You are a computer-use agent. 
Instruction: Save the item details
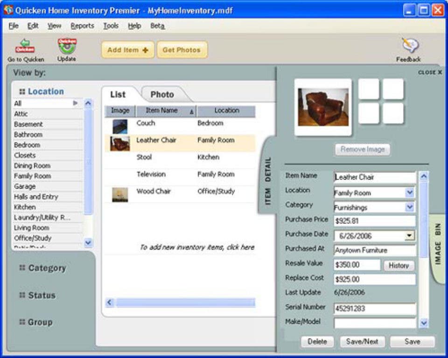(x=412, y=341)
